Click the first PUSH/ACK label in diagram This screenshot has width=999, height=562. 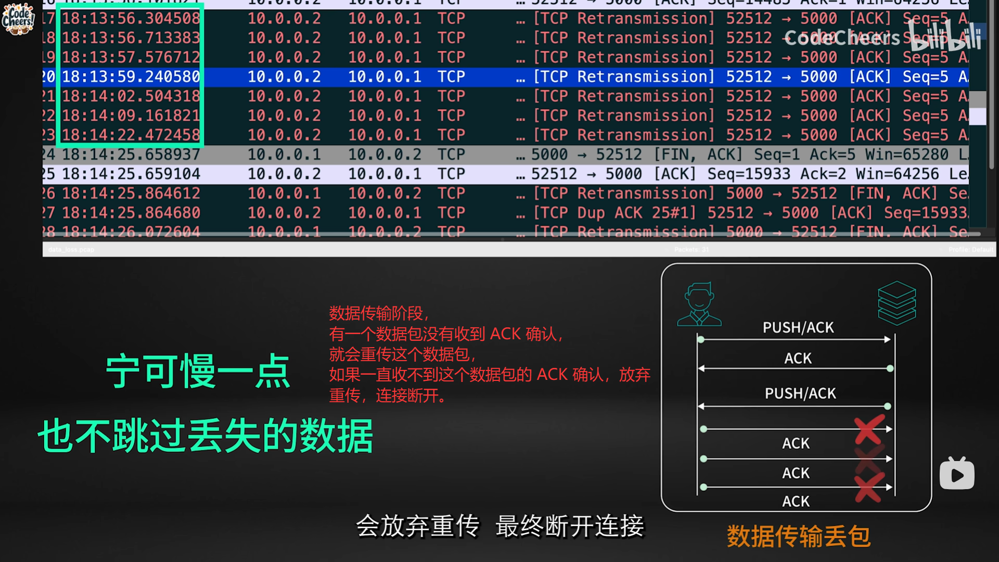pyautogui.click(x=798, y=327)
